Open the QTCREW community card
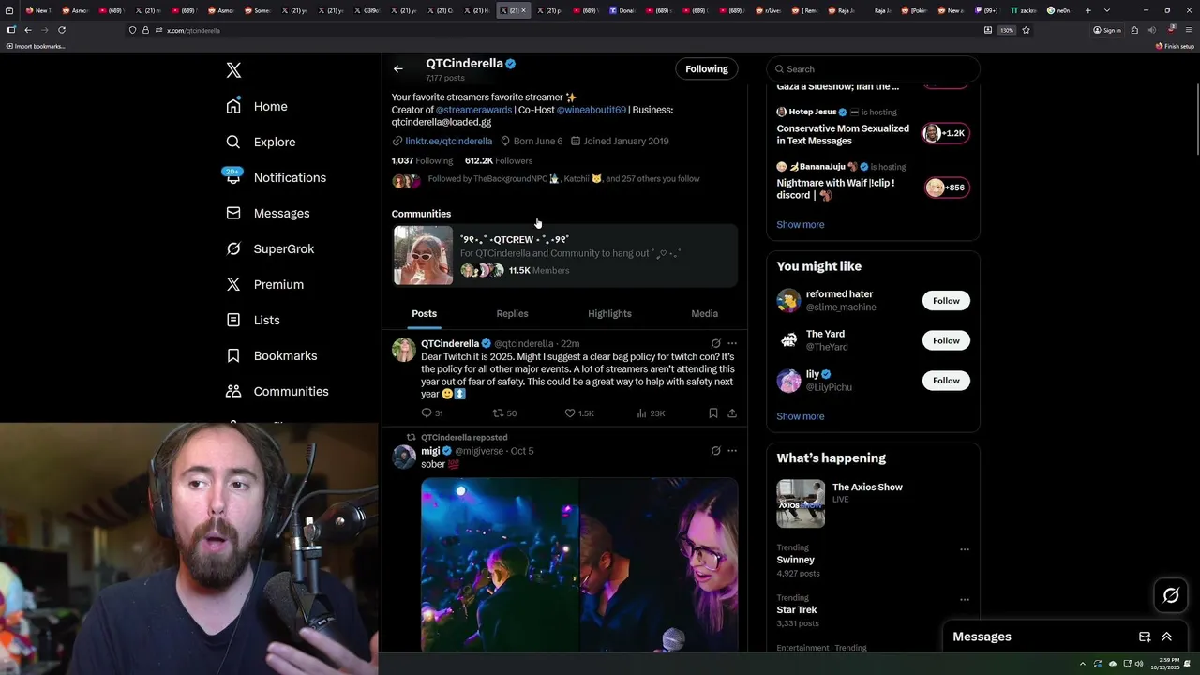 pos(564,255)
